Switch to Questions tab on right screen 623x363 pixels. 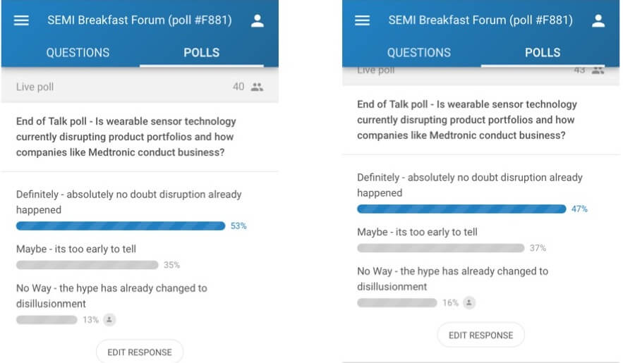(x=418, y=52)
